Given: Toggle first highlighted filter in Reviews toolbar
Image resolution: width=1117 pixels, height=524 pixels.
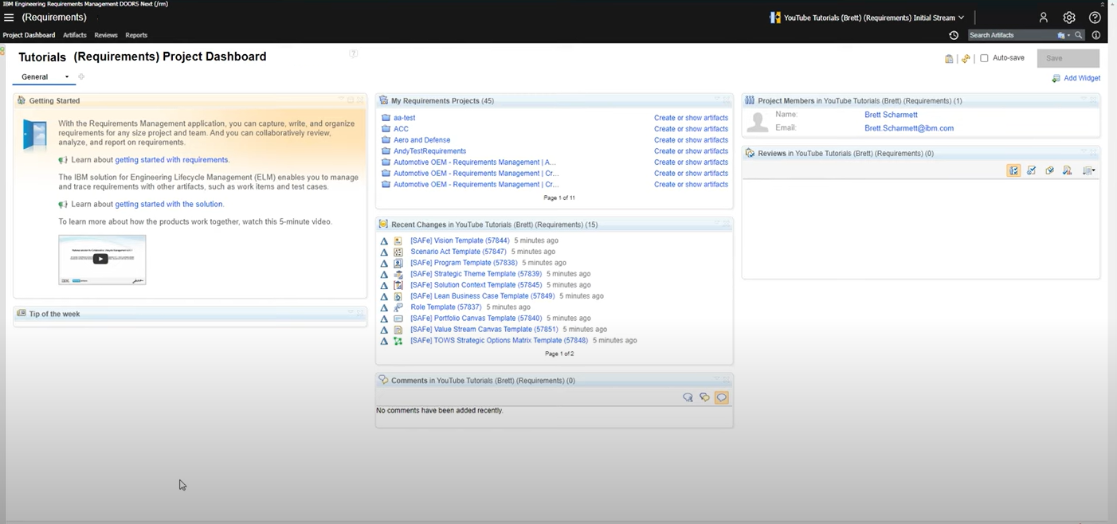Looking at the screenshot, I should tap(1013, 170).
